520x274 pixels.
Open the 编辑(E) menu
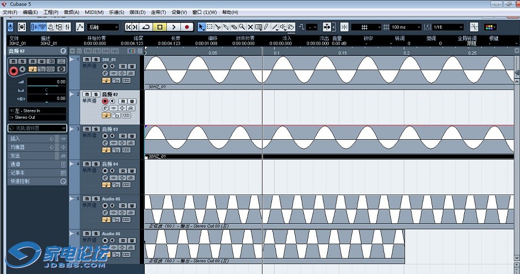30,12
